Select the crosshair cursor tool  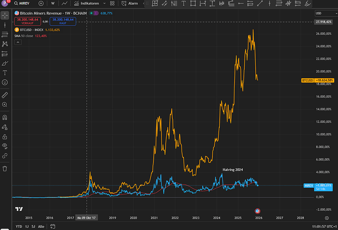(5, 15)
